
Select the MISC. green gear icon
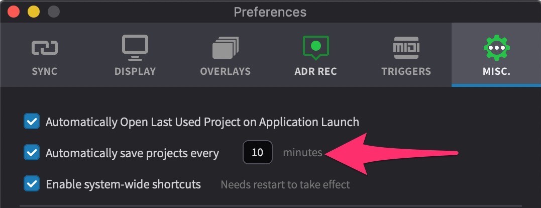tap(496, 48)
